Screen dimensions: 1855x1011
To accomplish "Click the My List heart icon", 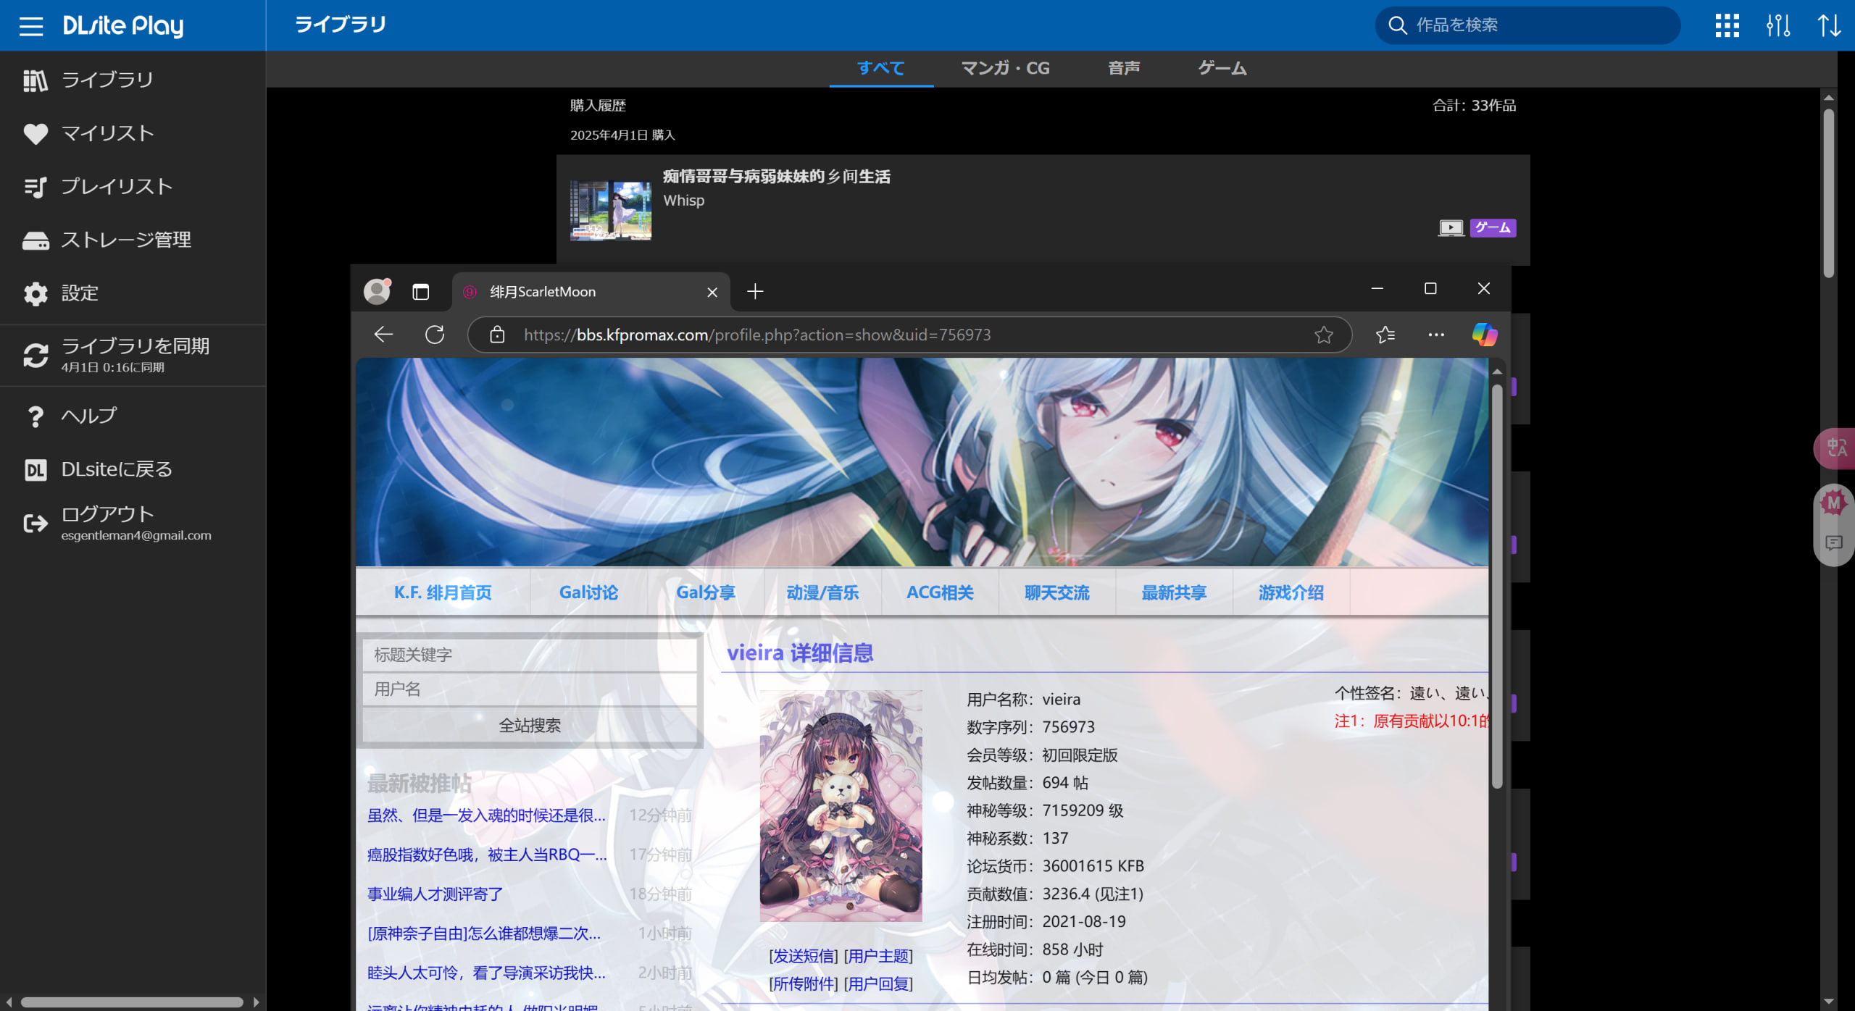I will click(x=35, y=134).
